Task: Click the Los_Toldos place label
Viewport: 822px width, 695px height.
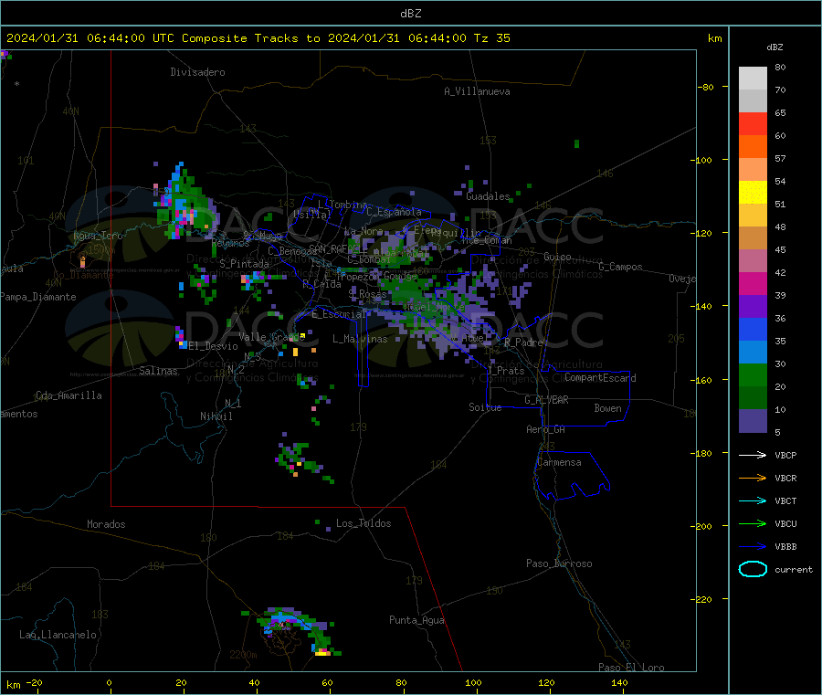Action: pyautogui.click(x=364, y=523)
